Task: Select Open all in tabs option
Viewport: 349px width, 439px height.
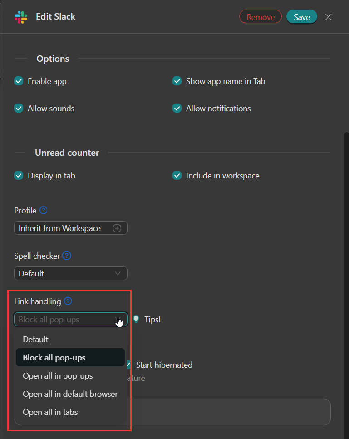Action: [70, 412]
